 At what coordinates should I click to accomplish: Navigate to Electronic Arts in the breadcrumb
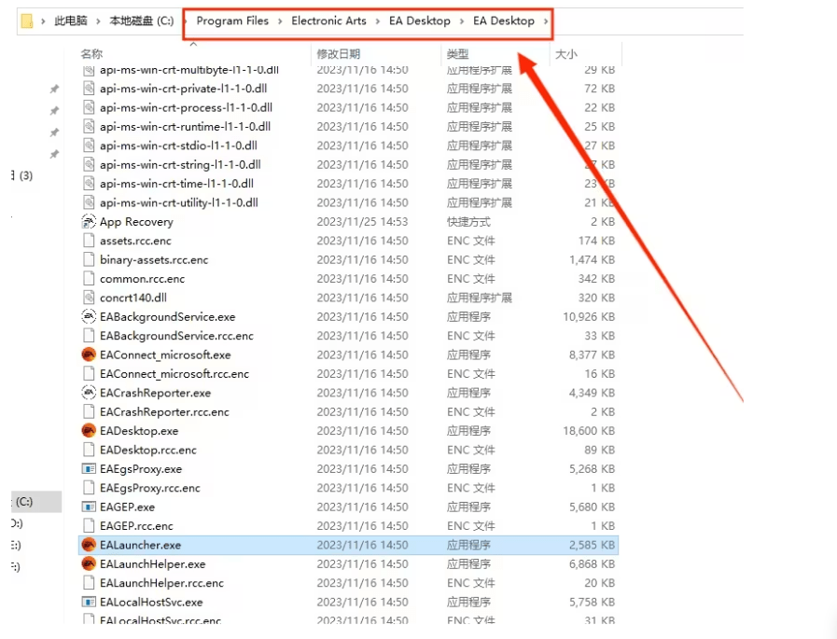tap(328, 21)
